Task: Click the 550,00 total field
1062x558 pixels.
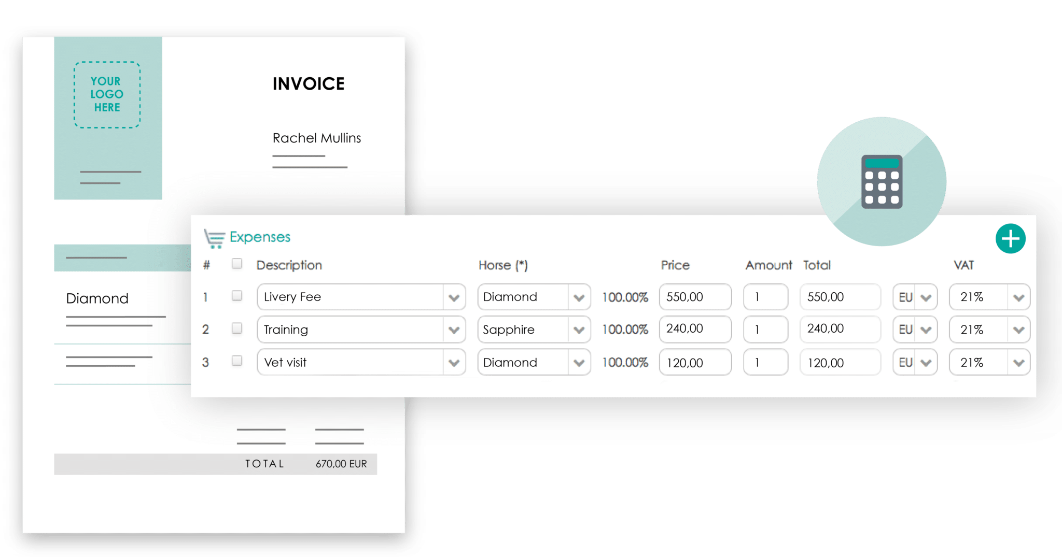Action: coord(840,297)
